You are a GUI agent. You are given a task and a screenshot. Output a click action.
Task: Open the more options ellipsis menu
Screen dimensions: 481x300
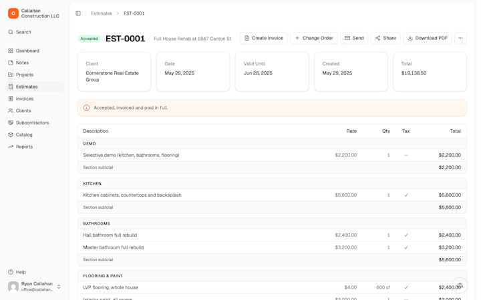460,38
